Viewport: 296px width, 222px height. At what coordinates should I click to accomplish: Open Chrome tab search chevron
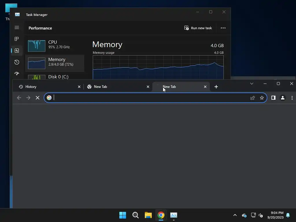click(x=252, y=84)
